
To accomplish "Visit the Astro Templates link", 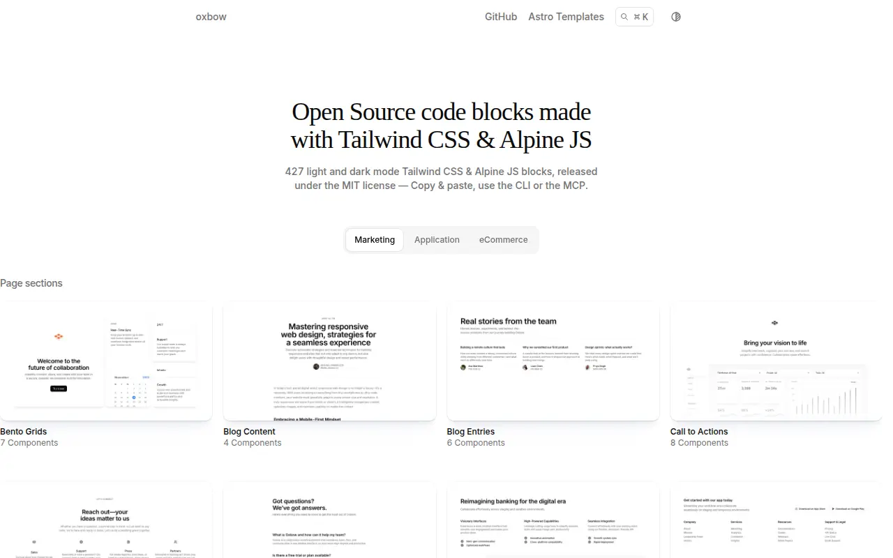I will (x=566, y=17).
